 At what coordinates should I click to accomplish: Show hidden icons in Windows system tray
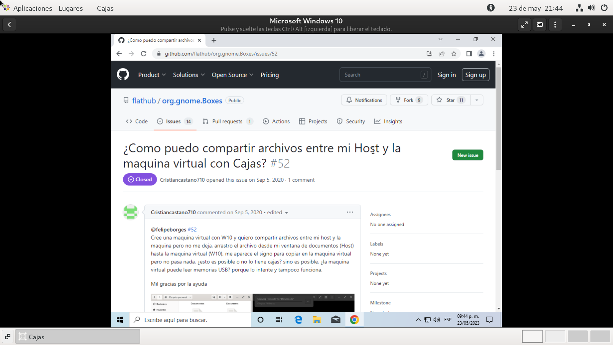[x=418, y=320]
